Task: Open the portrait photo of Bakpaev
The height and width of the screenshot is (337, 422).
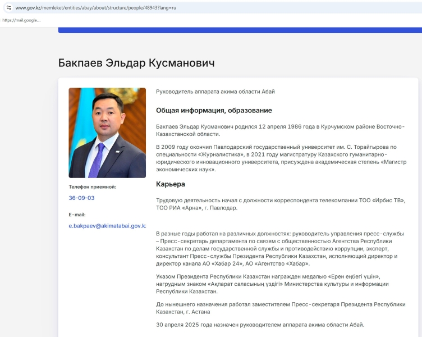Action: click(x=107, y=133)
